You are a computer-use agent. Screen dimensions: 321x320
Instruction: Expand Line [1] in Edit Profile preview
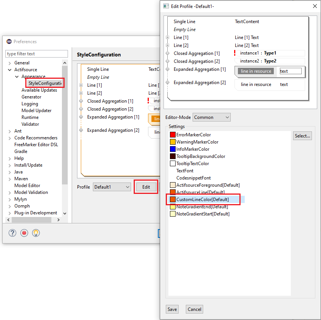point(167,37)
